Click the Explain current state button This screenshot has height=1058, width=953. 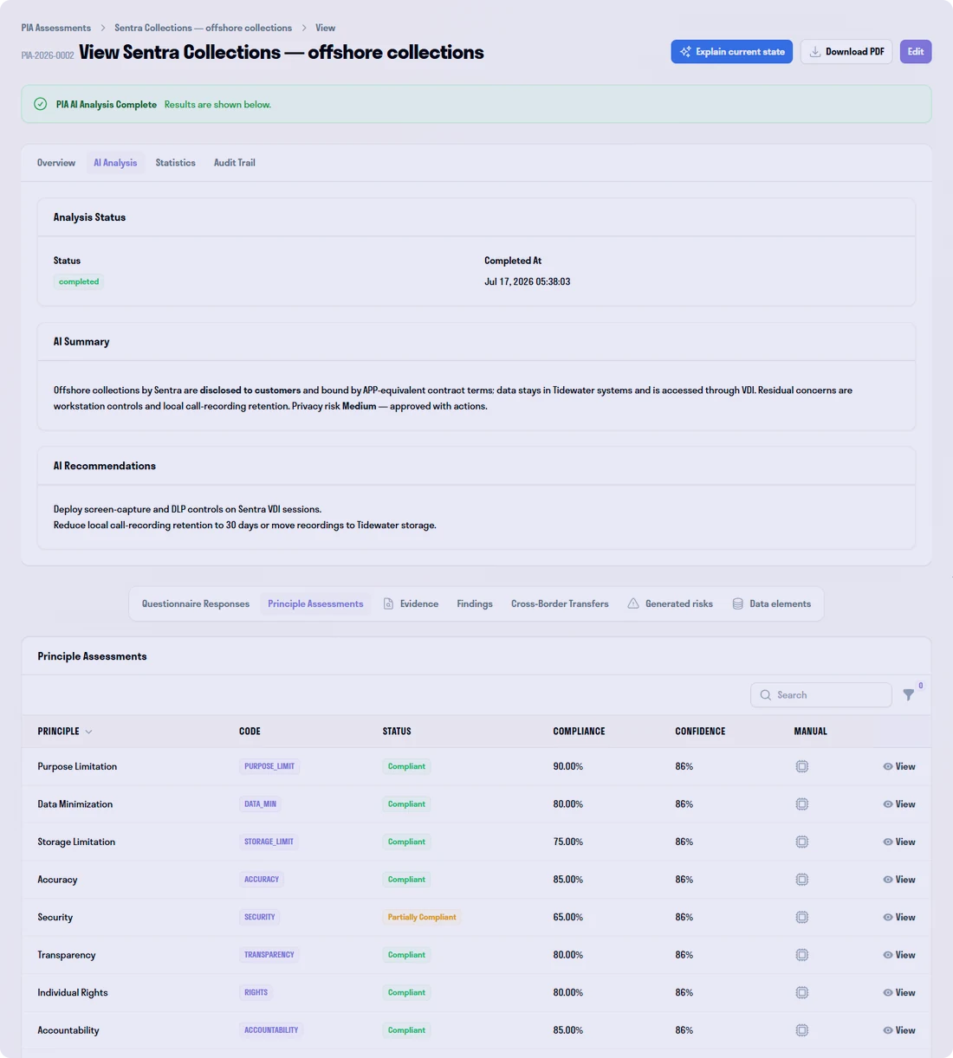pos(731,52)
